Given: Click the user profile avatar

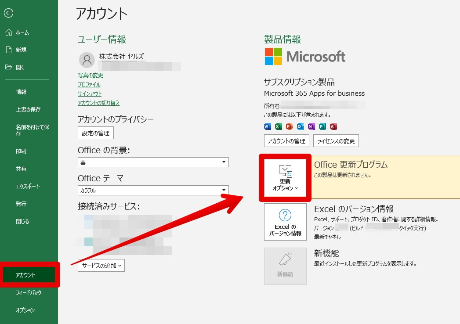Looking at the screenshot, I should (87, 60).
